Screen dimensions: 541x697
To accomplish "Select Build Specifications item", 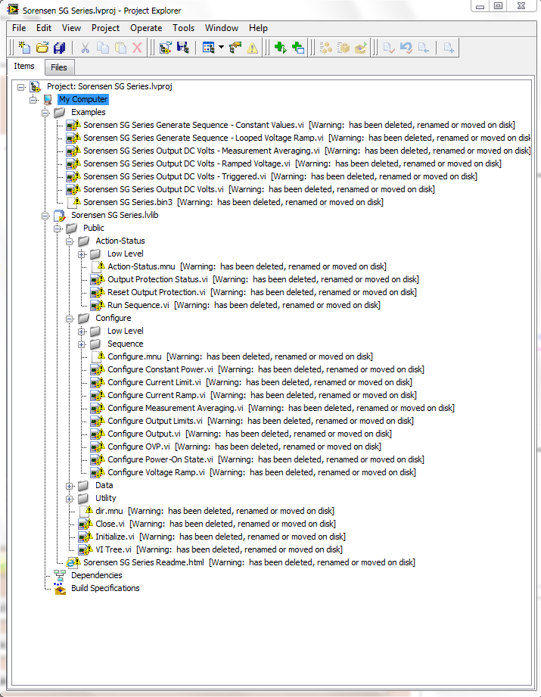I will point(105,588).
